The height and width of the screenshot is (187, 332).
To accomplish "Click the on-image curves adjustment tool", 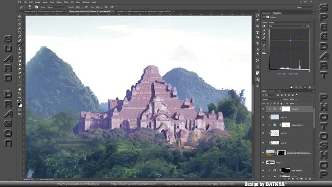I will pos(264,26).
